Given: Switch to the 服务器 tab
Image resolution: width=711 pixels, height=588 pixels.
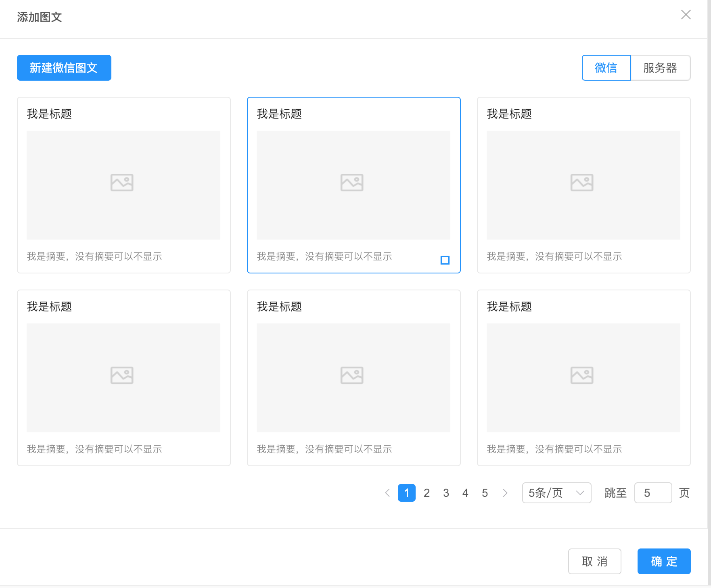Looking at the screenshot, I should click(x=660, y=68).
